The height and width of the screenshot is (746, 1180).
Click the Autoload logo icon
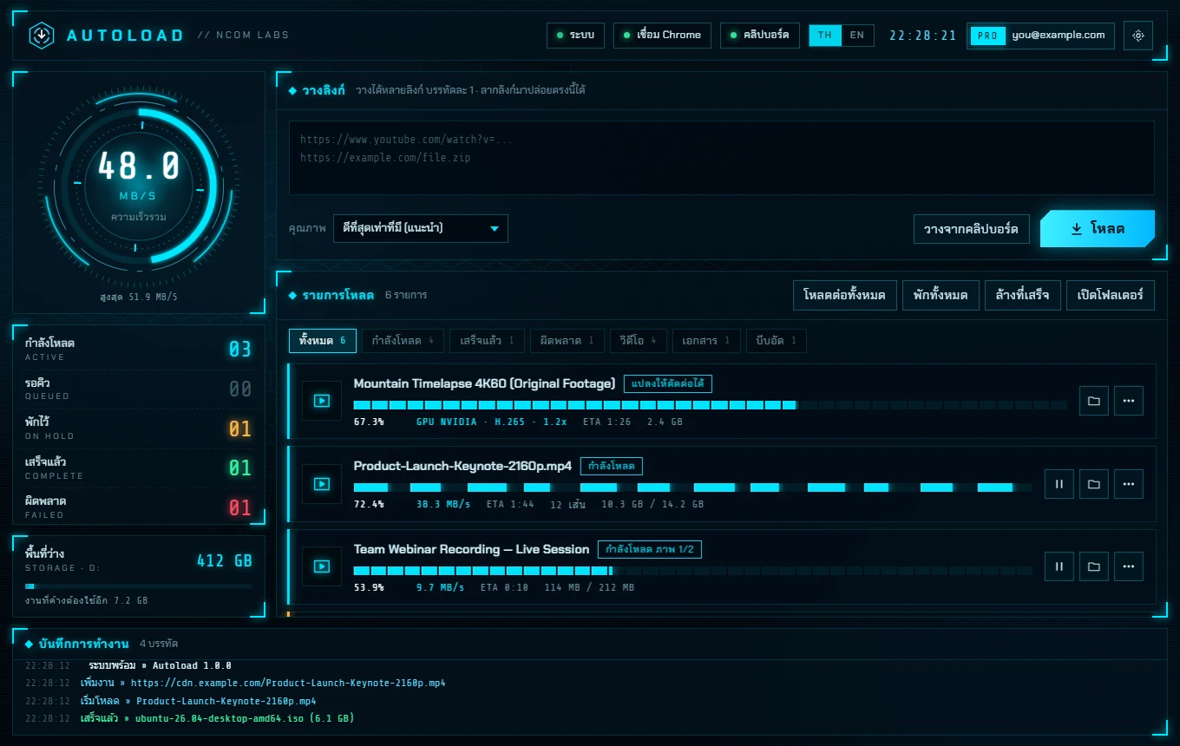[42, 36]
